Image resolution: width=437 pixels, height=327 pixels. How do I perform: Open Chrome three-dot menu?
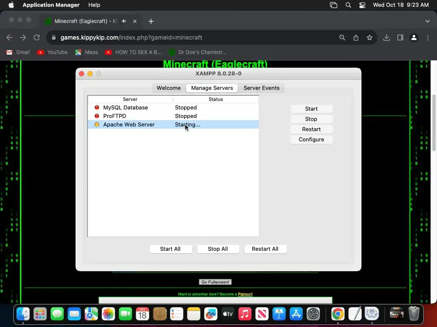[428, 37]
